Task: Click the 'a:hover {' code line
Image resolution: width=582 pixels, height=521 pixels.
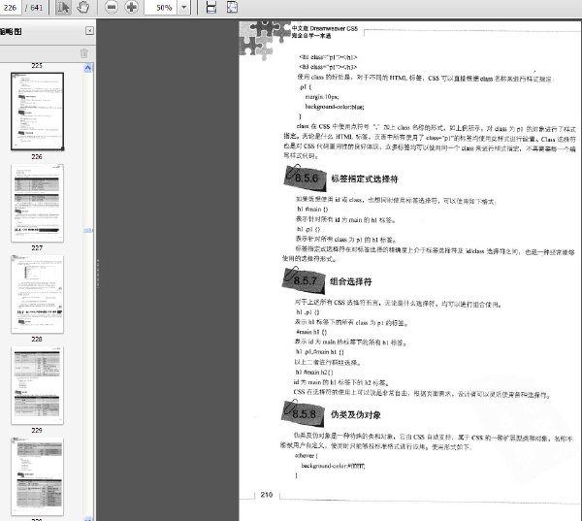Action: click(x=306, y=455)
